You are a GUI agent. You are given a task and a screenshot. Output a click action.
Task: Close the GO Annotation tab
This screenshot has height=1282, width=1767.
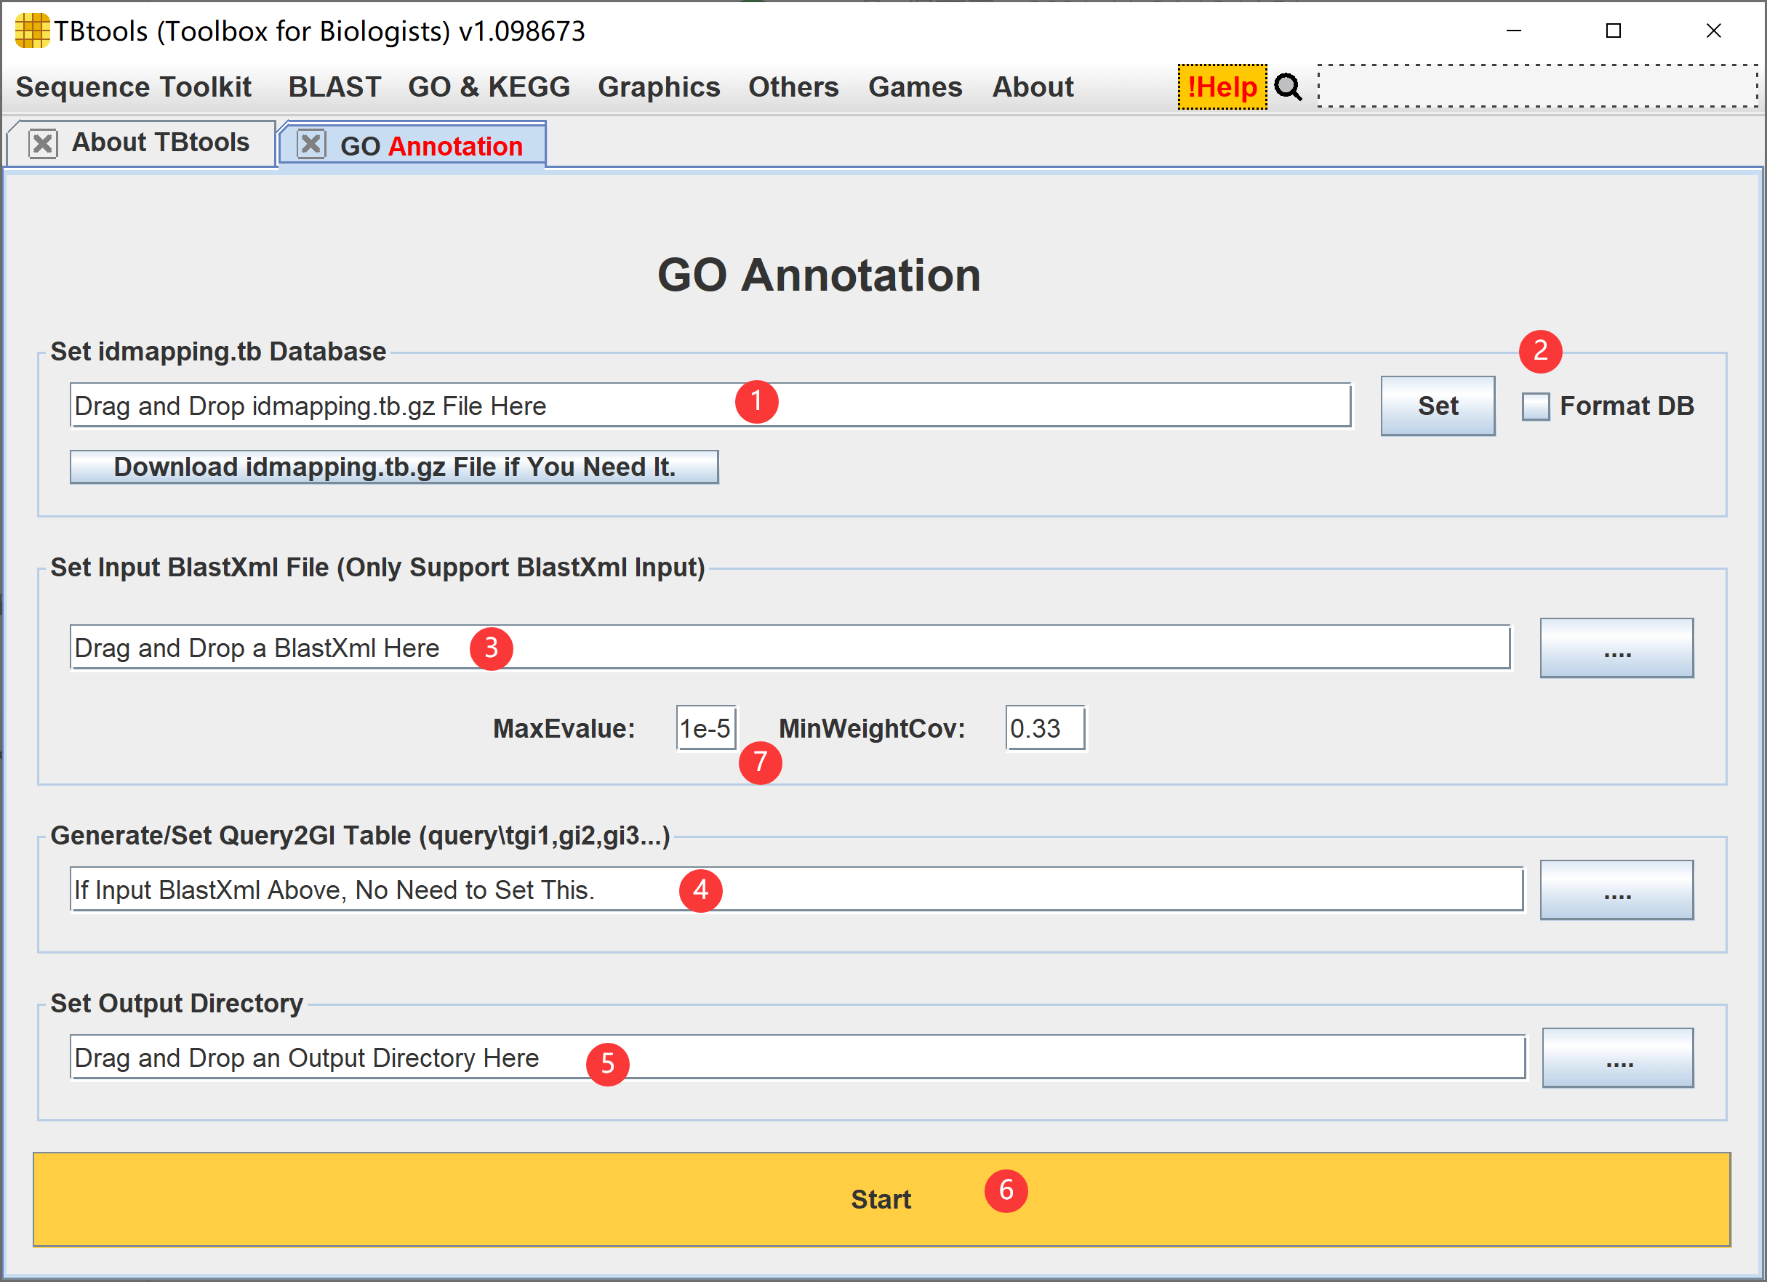(311, 144)
